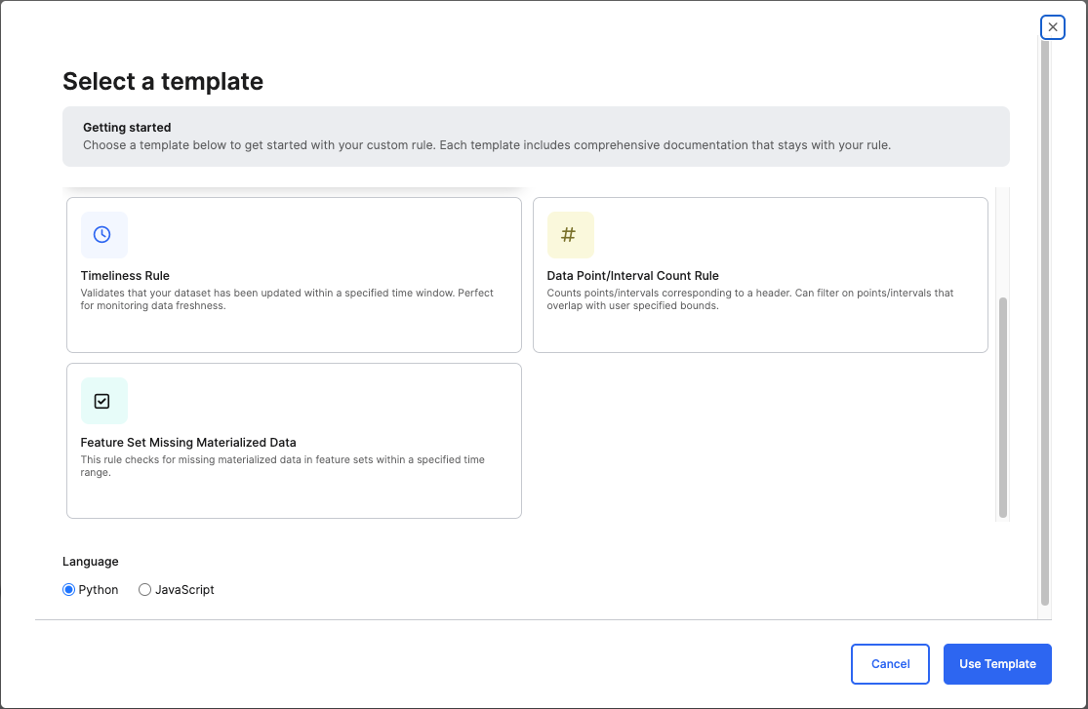Close the template picker with the X button
Viewport: 1088px width, 709px height.
point(1052,26)
